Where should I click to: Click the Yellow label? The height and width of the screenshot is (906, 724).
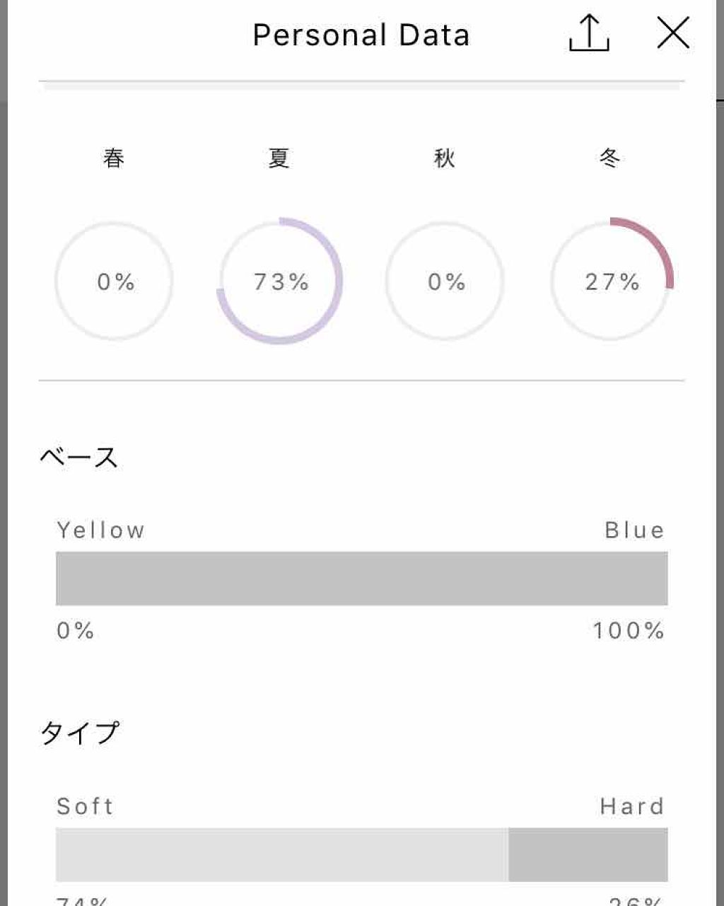pyautogui.click(x=101, y=530)
